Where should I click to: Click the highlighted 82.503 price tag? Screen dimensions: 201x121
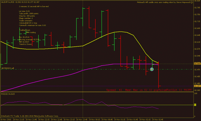(197, 63)
